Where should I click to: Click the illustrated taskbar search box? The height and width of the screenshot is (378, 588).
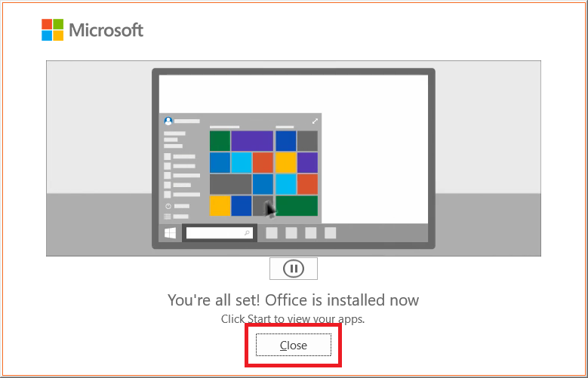tap(219, 234)
